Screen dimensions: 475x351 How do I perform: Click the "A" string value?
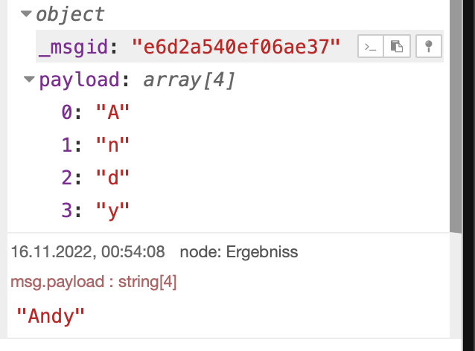pos(112,112)
